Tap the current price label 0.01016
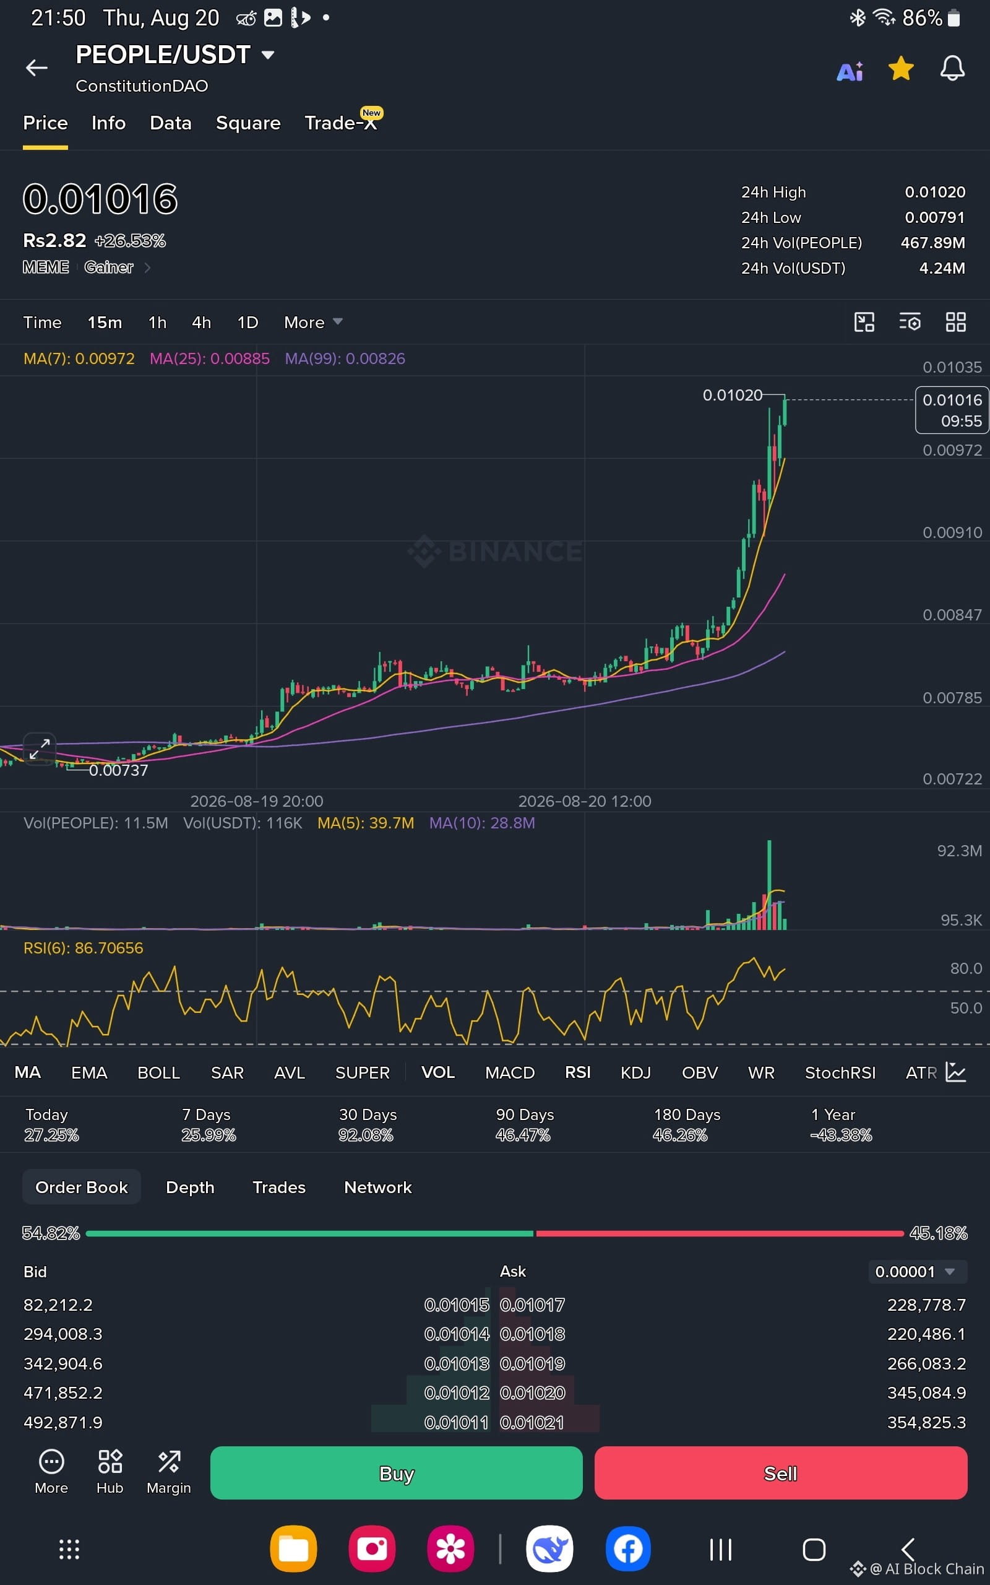The width and height of the screenshot is (990, 1585). point(952,410)
